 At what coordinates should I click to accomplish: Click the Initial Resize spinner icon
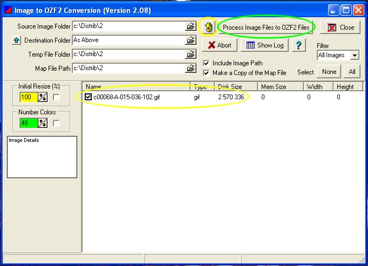43,97
